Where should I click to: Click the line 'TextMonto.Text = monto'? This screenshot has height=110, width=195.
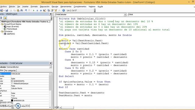click(x=75, y=96)
